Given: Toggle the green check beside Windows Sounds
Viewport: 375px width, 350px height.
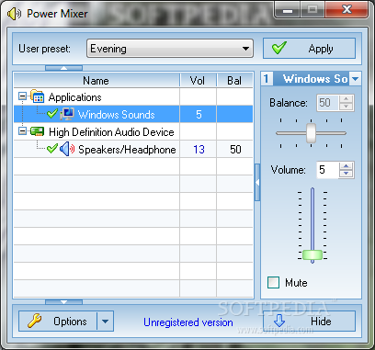Looking at the screenshot, I should pos(52,114).
